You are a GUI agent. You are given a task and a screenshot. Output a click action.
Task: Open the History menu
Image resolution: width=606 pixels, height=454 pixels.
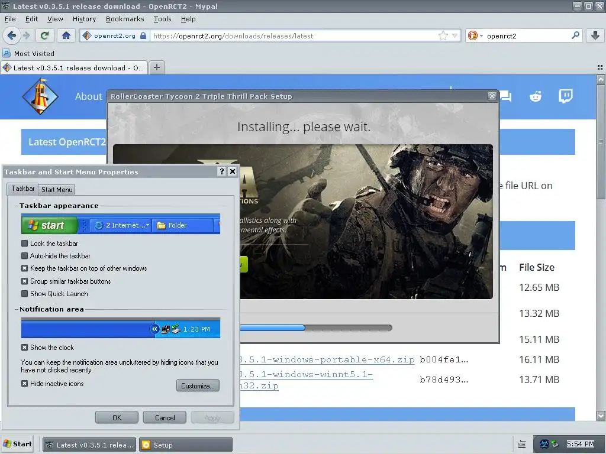coord(84,19)
